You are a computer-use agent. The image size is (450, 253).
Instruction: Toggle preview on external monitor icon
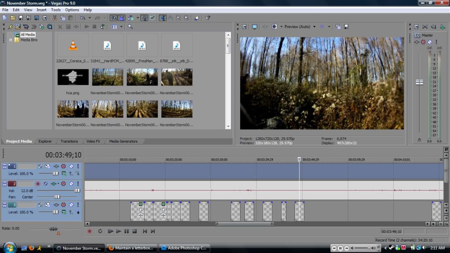pos(254,27)
